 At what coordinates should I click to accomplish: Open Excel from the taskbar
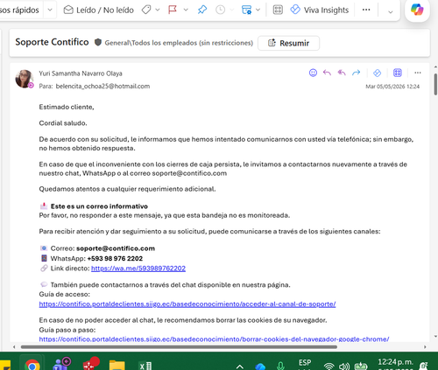145,365
